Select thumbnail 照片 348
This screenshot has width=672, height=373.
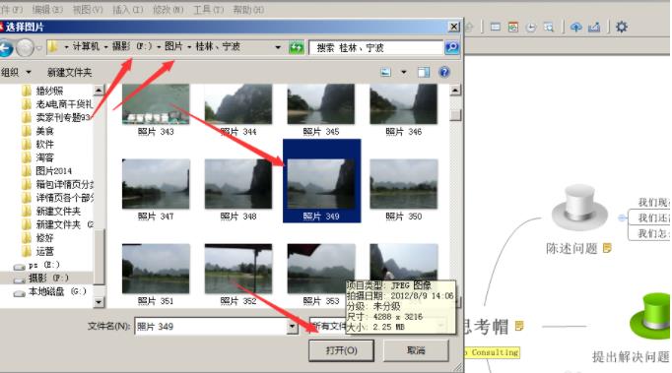238,190
